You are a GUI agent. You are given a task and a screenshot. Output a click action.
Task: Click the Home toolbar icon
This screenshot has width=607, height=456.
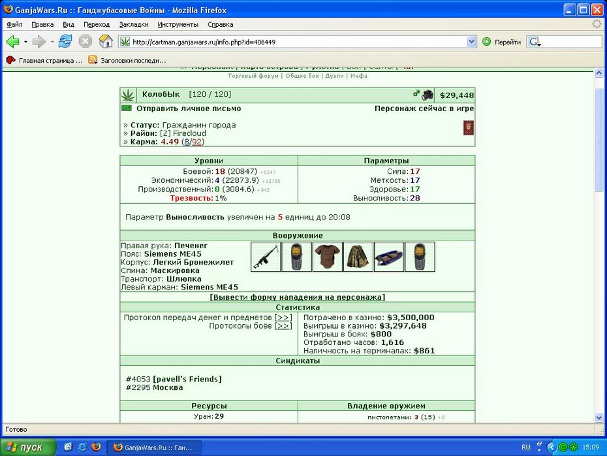coord(106,41)
